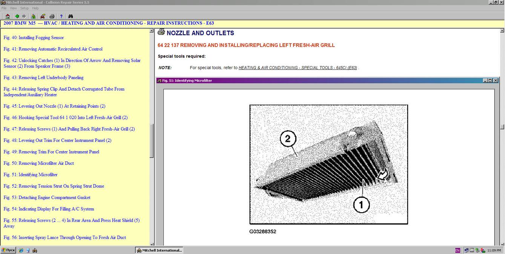This screenshot has width=505, height=254.
Task: Click the EN language indicator in the taskbar
Action: (x=457, y=250)
